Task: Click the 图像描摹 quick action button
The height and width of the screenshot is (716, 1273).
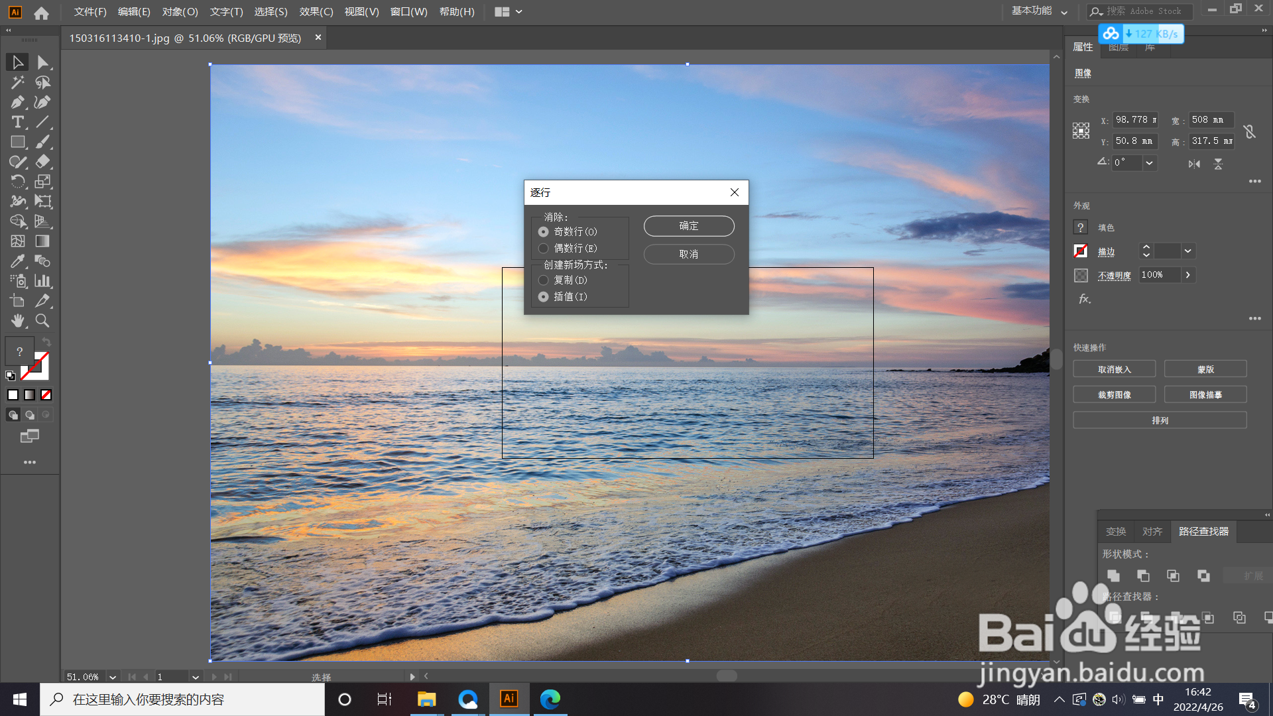Action: click(1205, 394)
